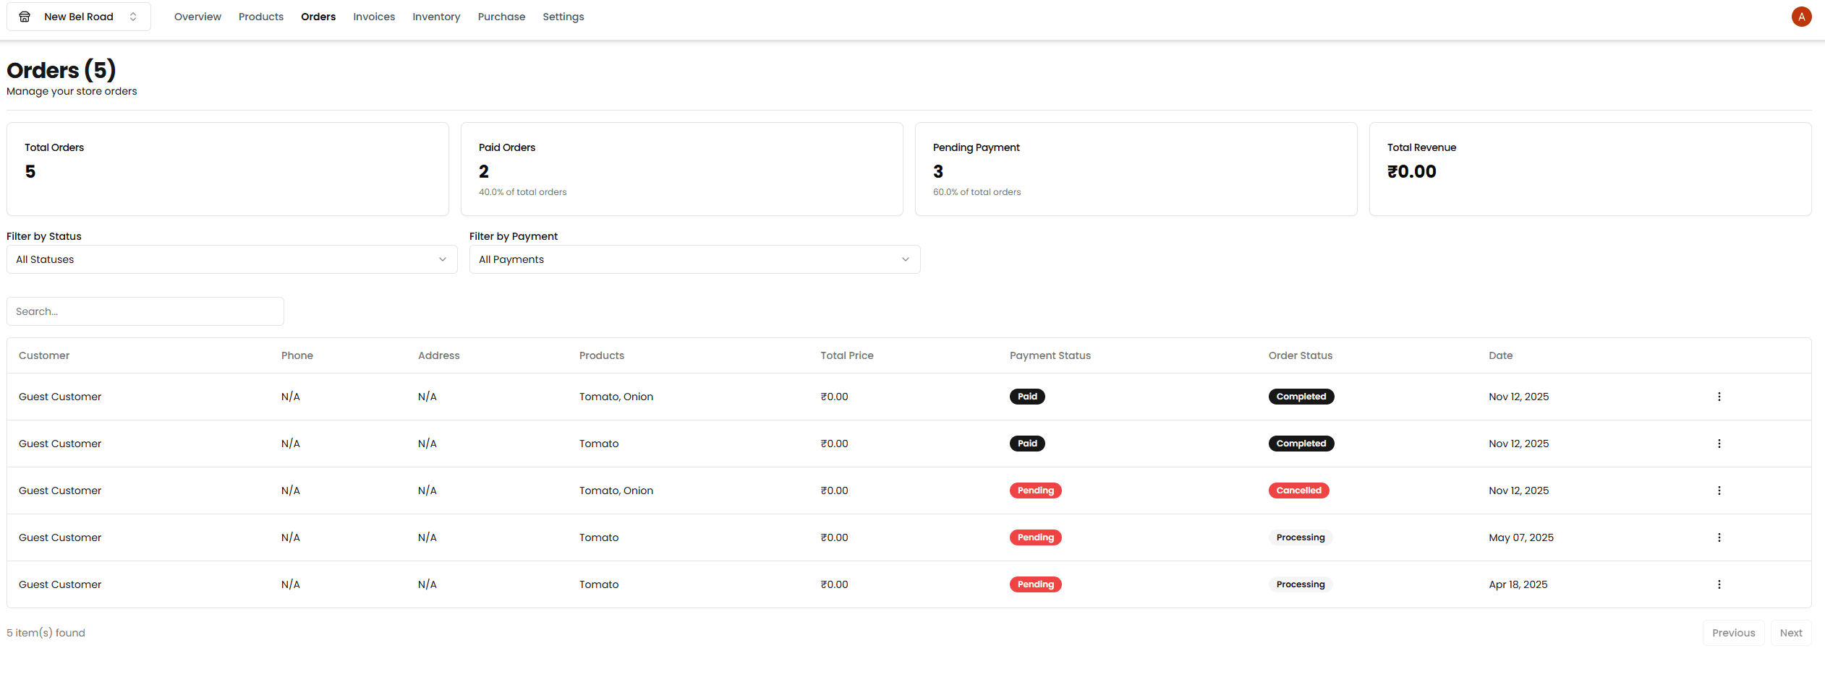Go to the Overview tab

point(197,17)
